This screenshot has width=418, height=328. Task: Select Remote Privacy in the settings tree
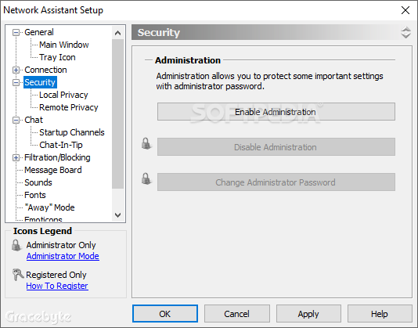pyautogui.click(x=69, y=107)
